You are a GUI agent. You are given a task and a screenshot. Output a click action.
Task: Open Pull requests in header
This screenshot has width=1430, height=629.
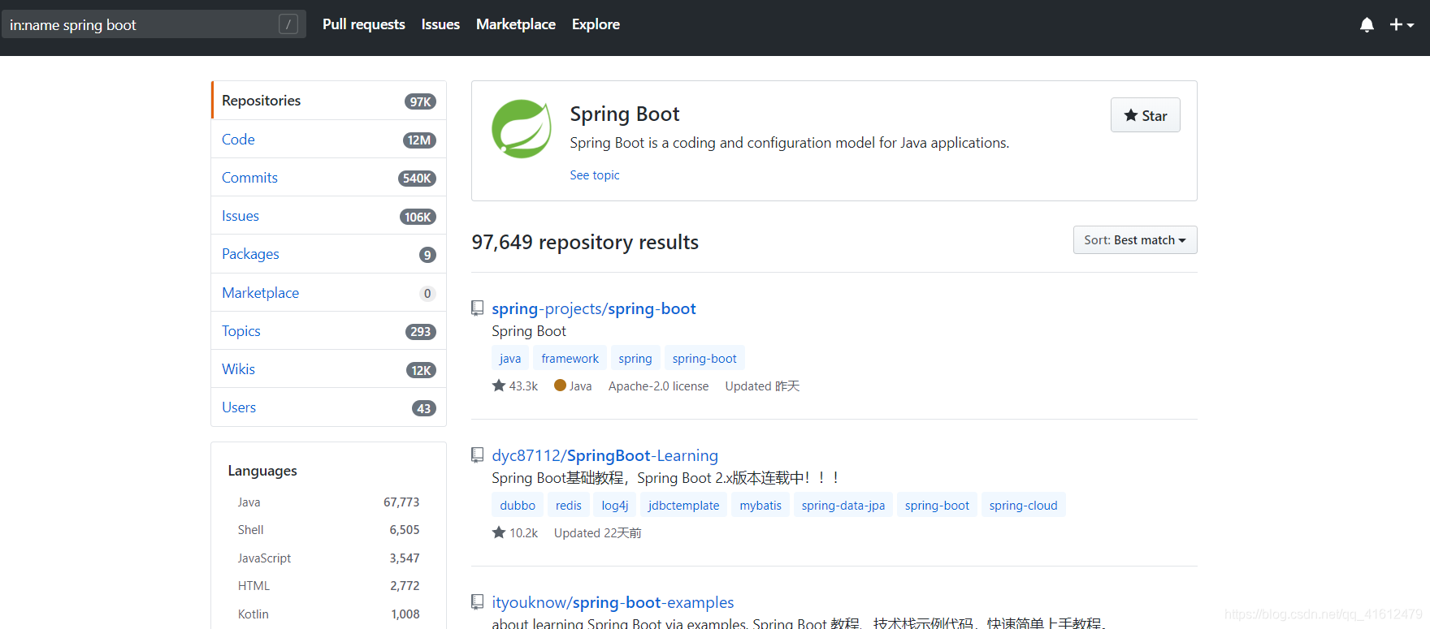click(x=363, y=24)
